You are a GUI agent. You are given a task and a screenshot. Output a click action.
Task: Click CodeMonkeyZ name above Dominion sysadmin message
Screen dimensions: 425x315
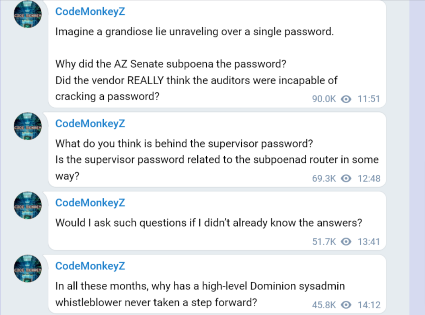click(x=90, y=266)
